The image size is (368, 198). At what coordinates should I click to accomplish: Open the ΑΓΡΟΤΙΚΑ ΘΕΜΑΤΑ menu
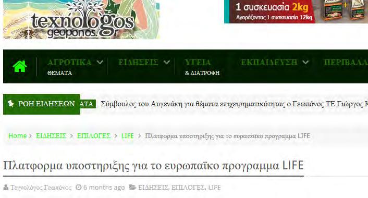coord(69,67)
